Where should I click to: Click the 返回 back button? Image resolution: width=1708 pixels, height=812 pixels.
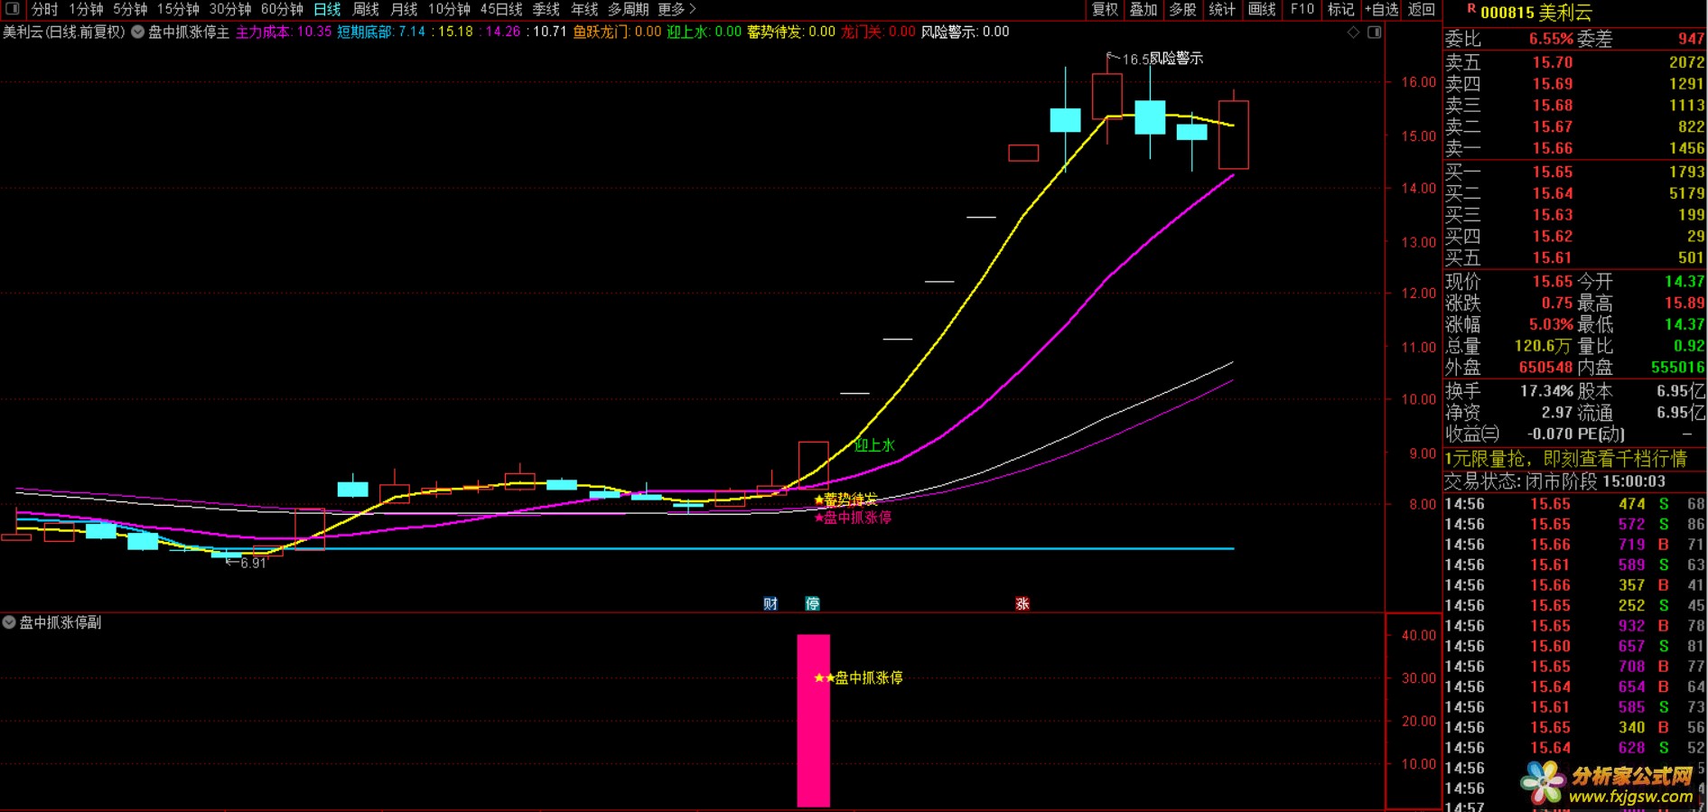[1422, 9]
